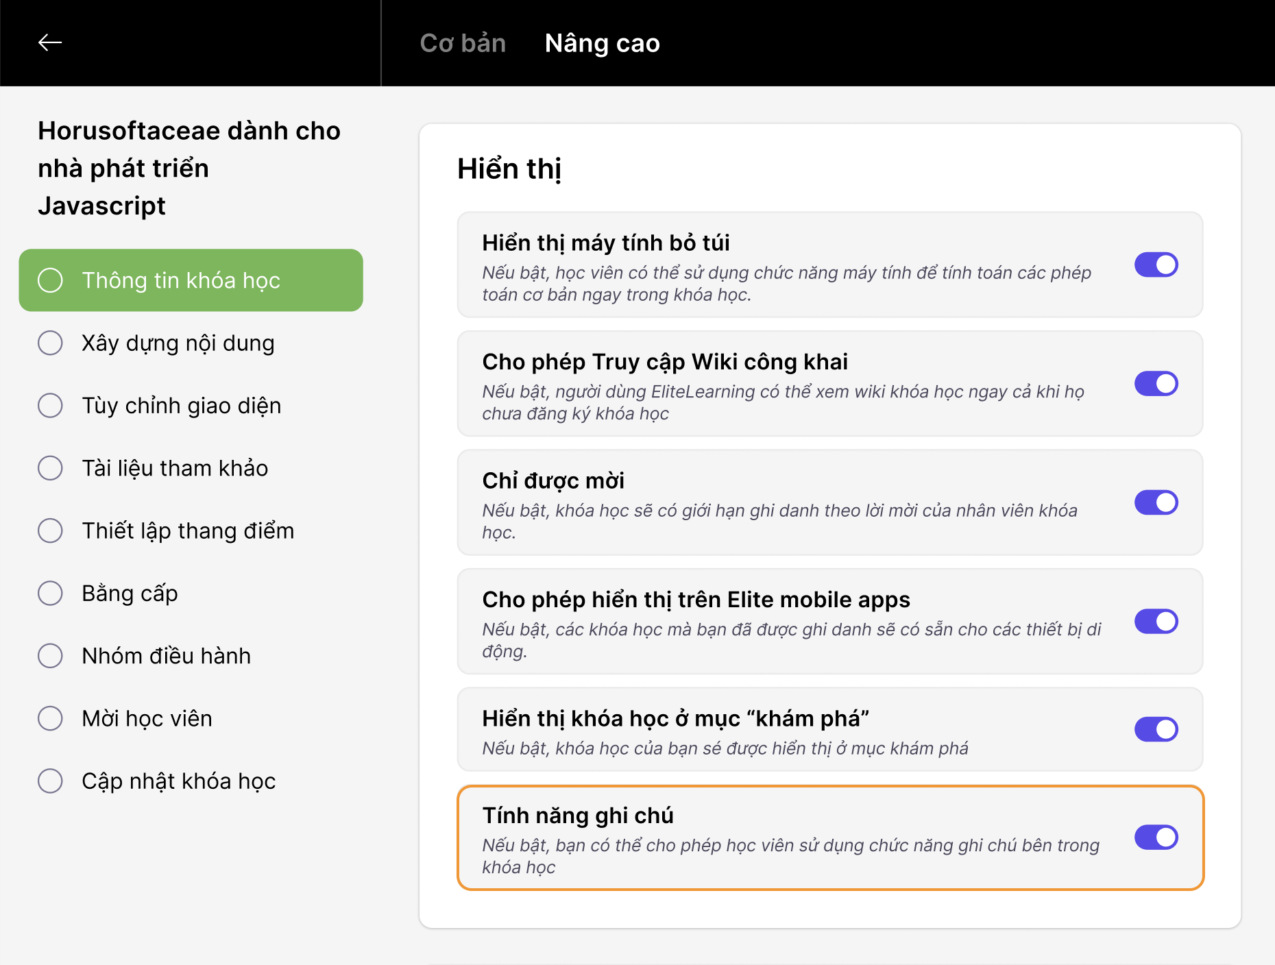
Task: Open Thông tin khóa học section
Action: (x=191, y=280)
